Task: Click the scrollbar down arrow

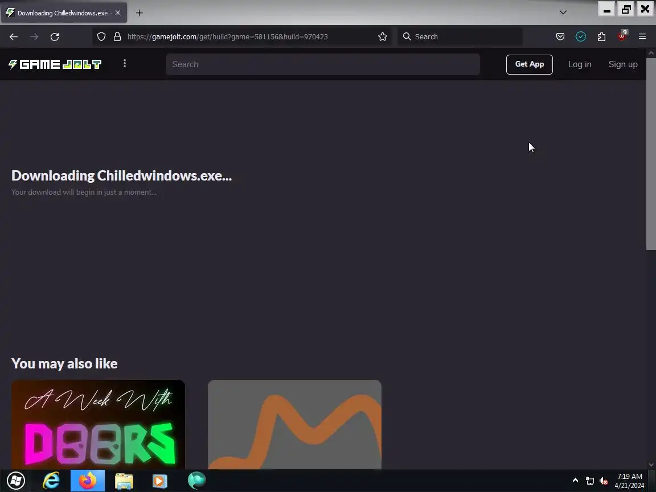Action: [651, 465]
